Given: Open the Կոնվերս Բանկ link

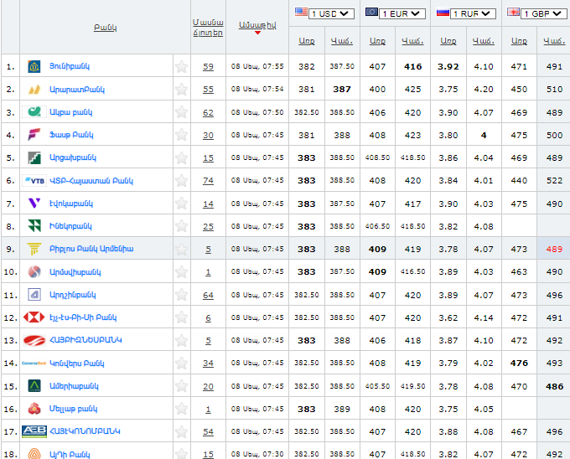Looking at the screenshot, I should [77, 364].
